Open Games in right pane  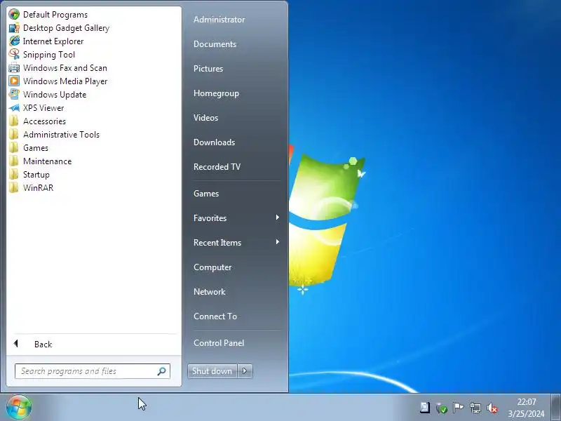[206, 194]
